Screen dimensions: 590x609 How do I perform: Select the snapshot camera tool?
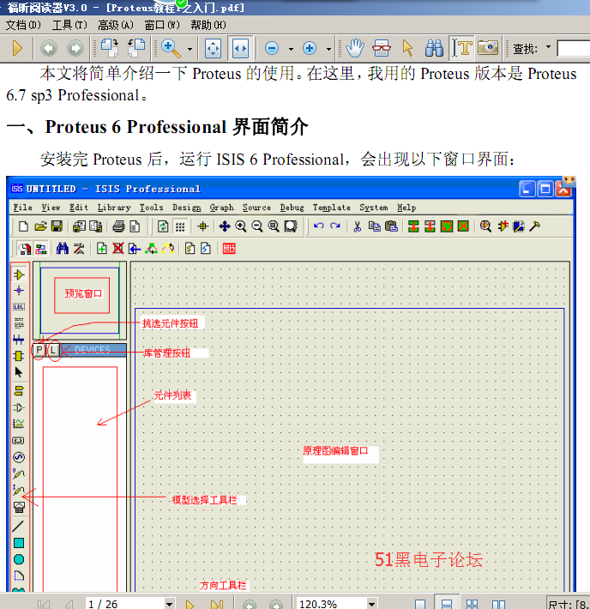pos(488,48)
